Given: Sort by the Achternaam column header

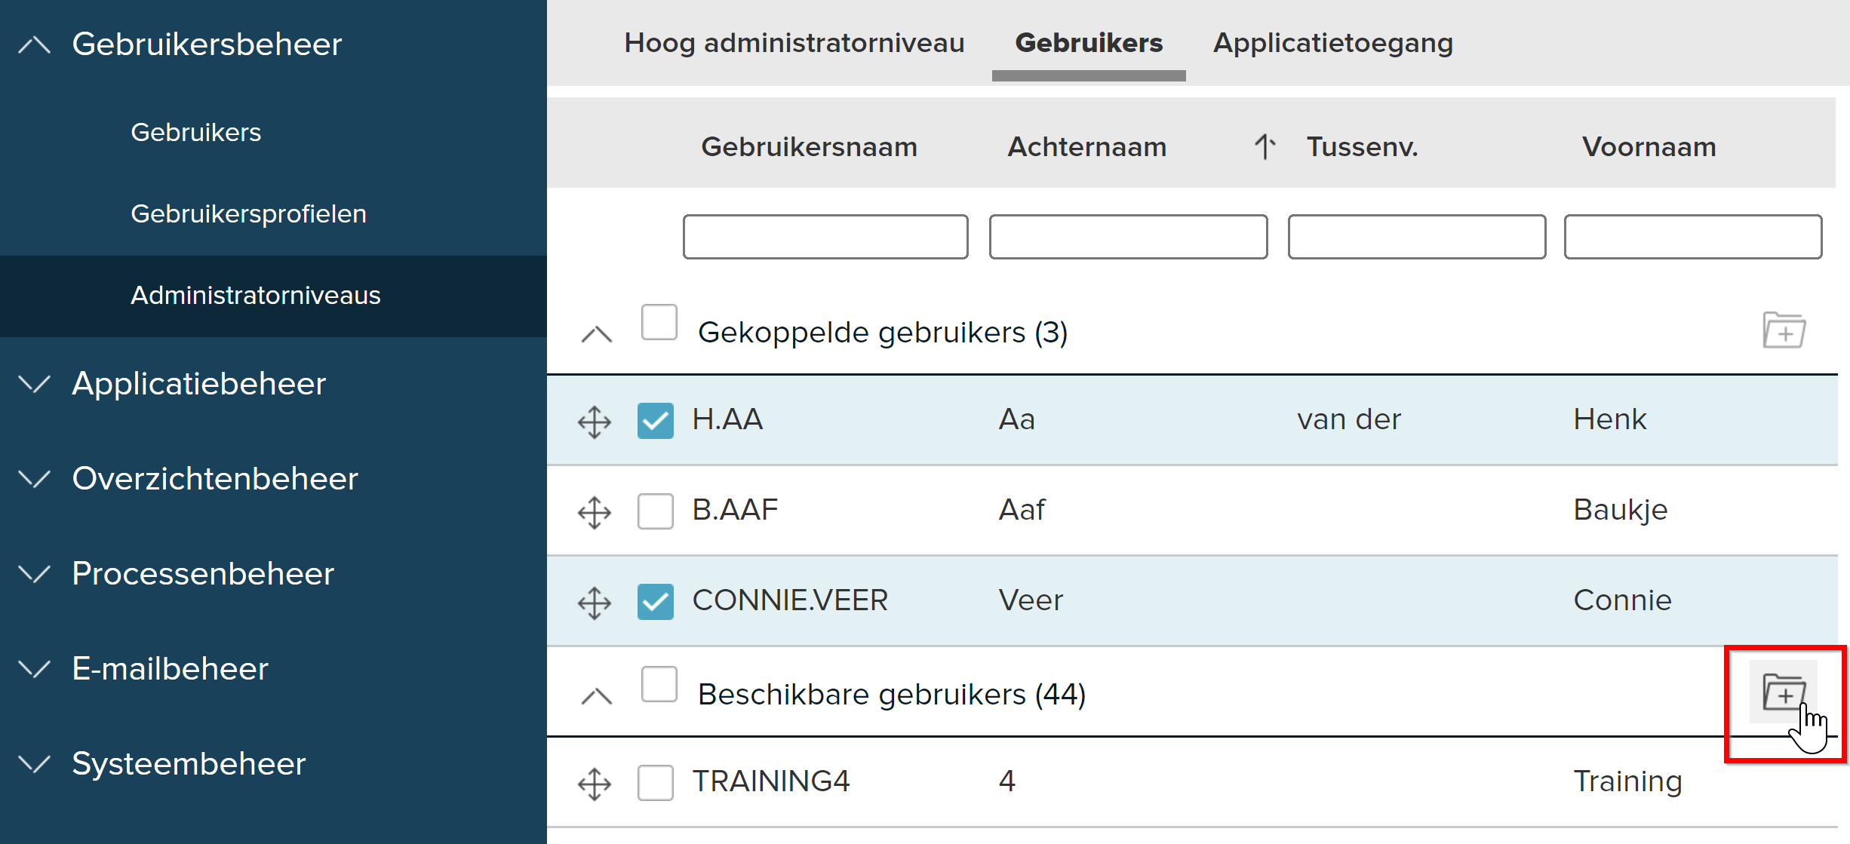Looking at the screenshot, I should pyautogui.click(x=1086, y=146).
